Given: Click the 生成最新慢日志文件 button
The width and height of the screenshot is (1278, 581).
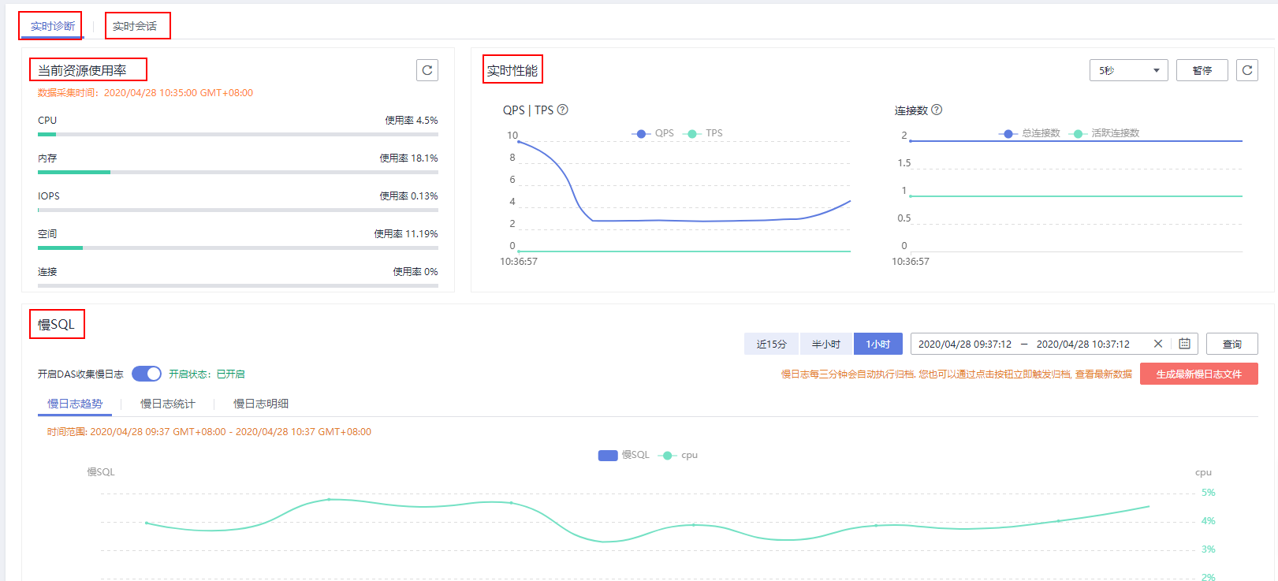Looking at the screenshot, I should 1198,374.
